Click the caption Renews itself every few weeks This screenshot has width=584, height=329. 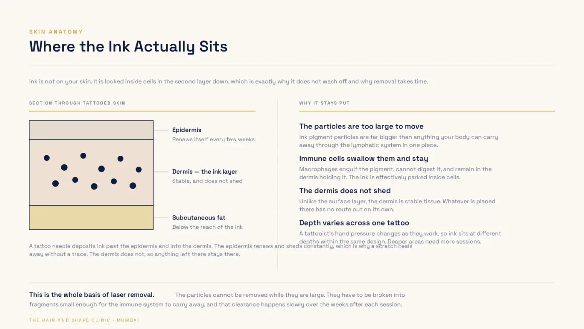214,139
